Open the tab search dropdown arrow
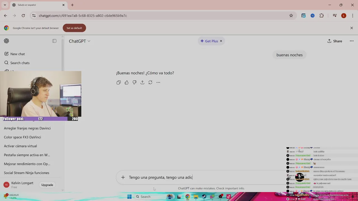 click(5, 5)
